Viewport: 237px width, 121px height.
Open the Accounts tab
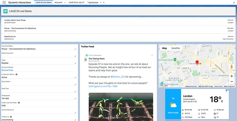point(58,2)
